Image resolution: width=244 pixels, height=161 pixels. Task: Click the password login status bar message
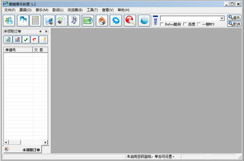151,157
